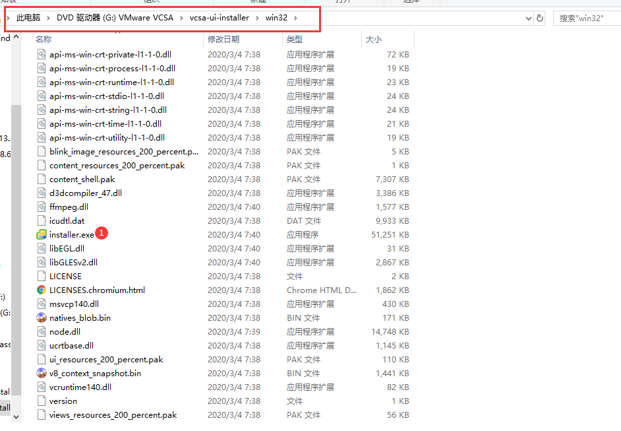Open the address bar history dropdown

528,18
